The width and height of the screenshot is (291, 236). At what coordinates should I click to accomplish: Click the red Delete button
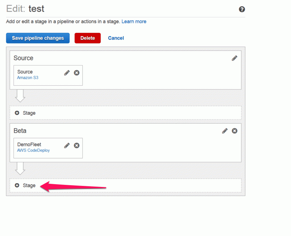tap(88, 38)
